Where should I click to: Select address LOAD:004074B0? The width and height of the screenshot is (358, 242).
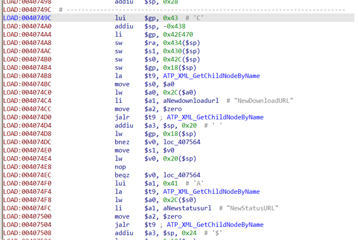click(x=27, y=59)
